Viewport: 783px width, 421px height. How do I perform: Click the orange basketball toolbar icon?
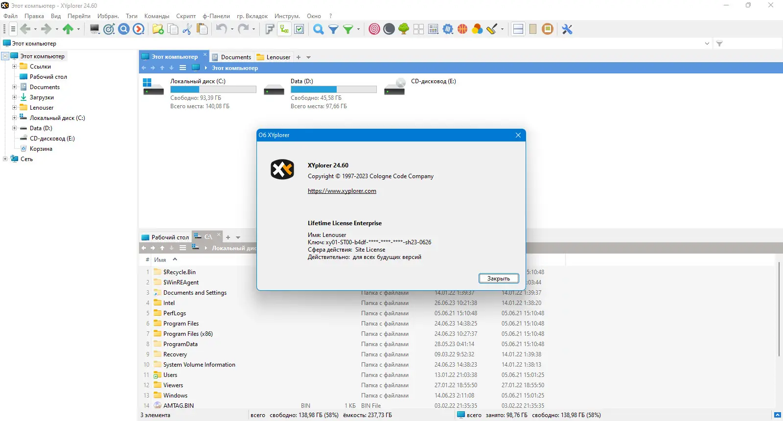click(x=462, y=29)
